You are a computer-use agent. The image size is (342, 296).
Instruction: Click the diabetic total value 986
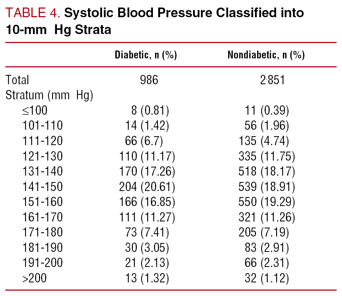click(149, 80)
